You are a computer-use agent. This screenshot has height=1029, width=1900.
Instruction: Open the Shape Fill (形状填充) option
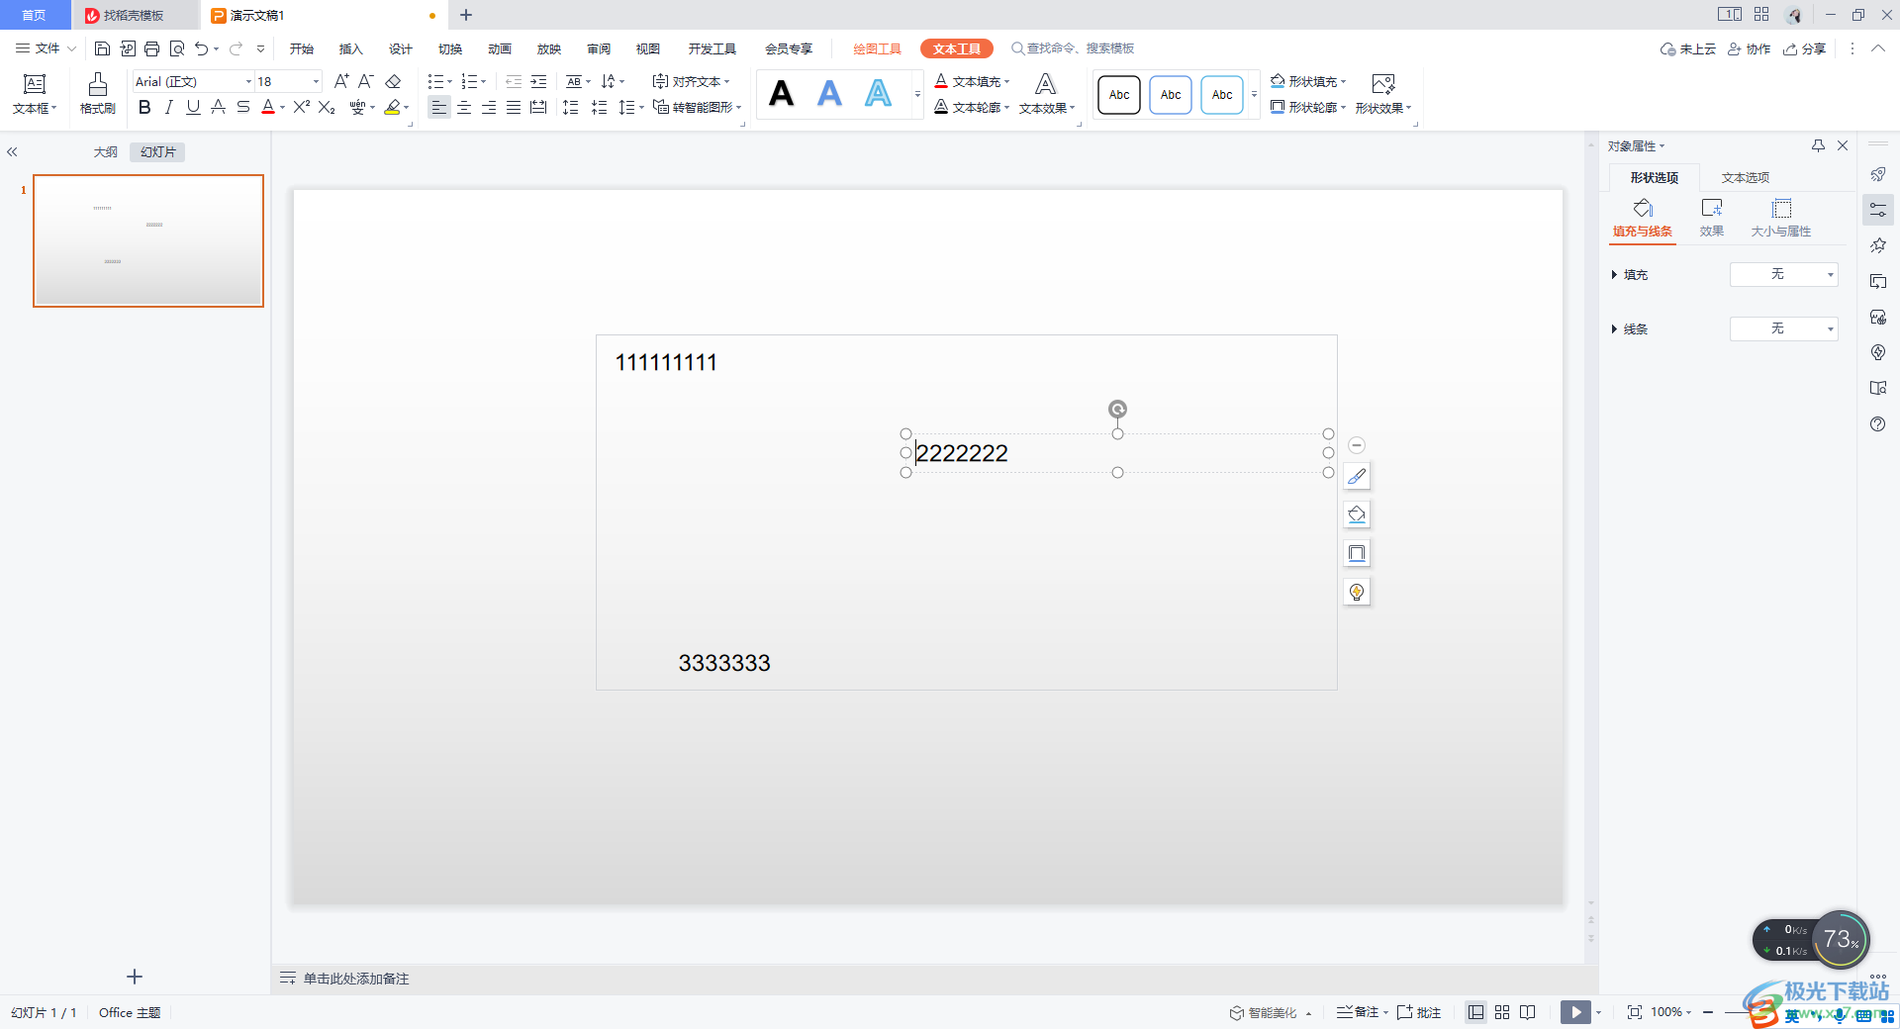1308,81
